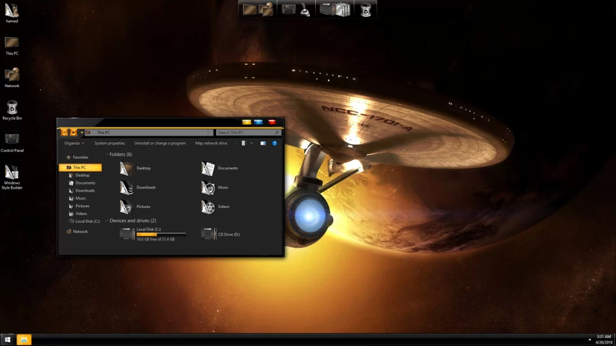Open the Downloads folder icon in Folders
The image size is (616, 346).
point(126,187)
